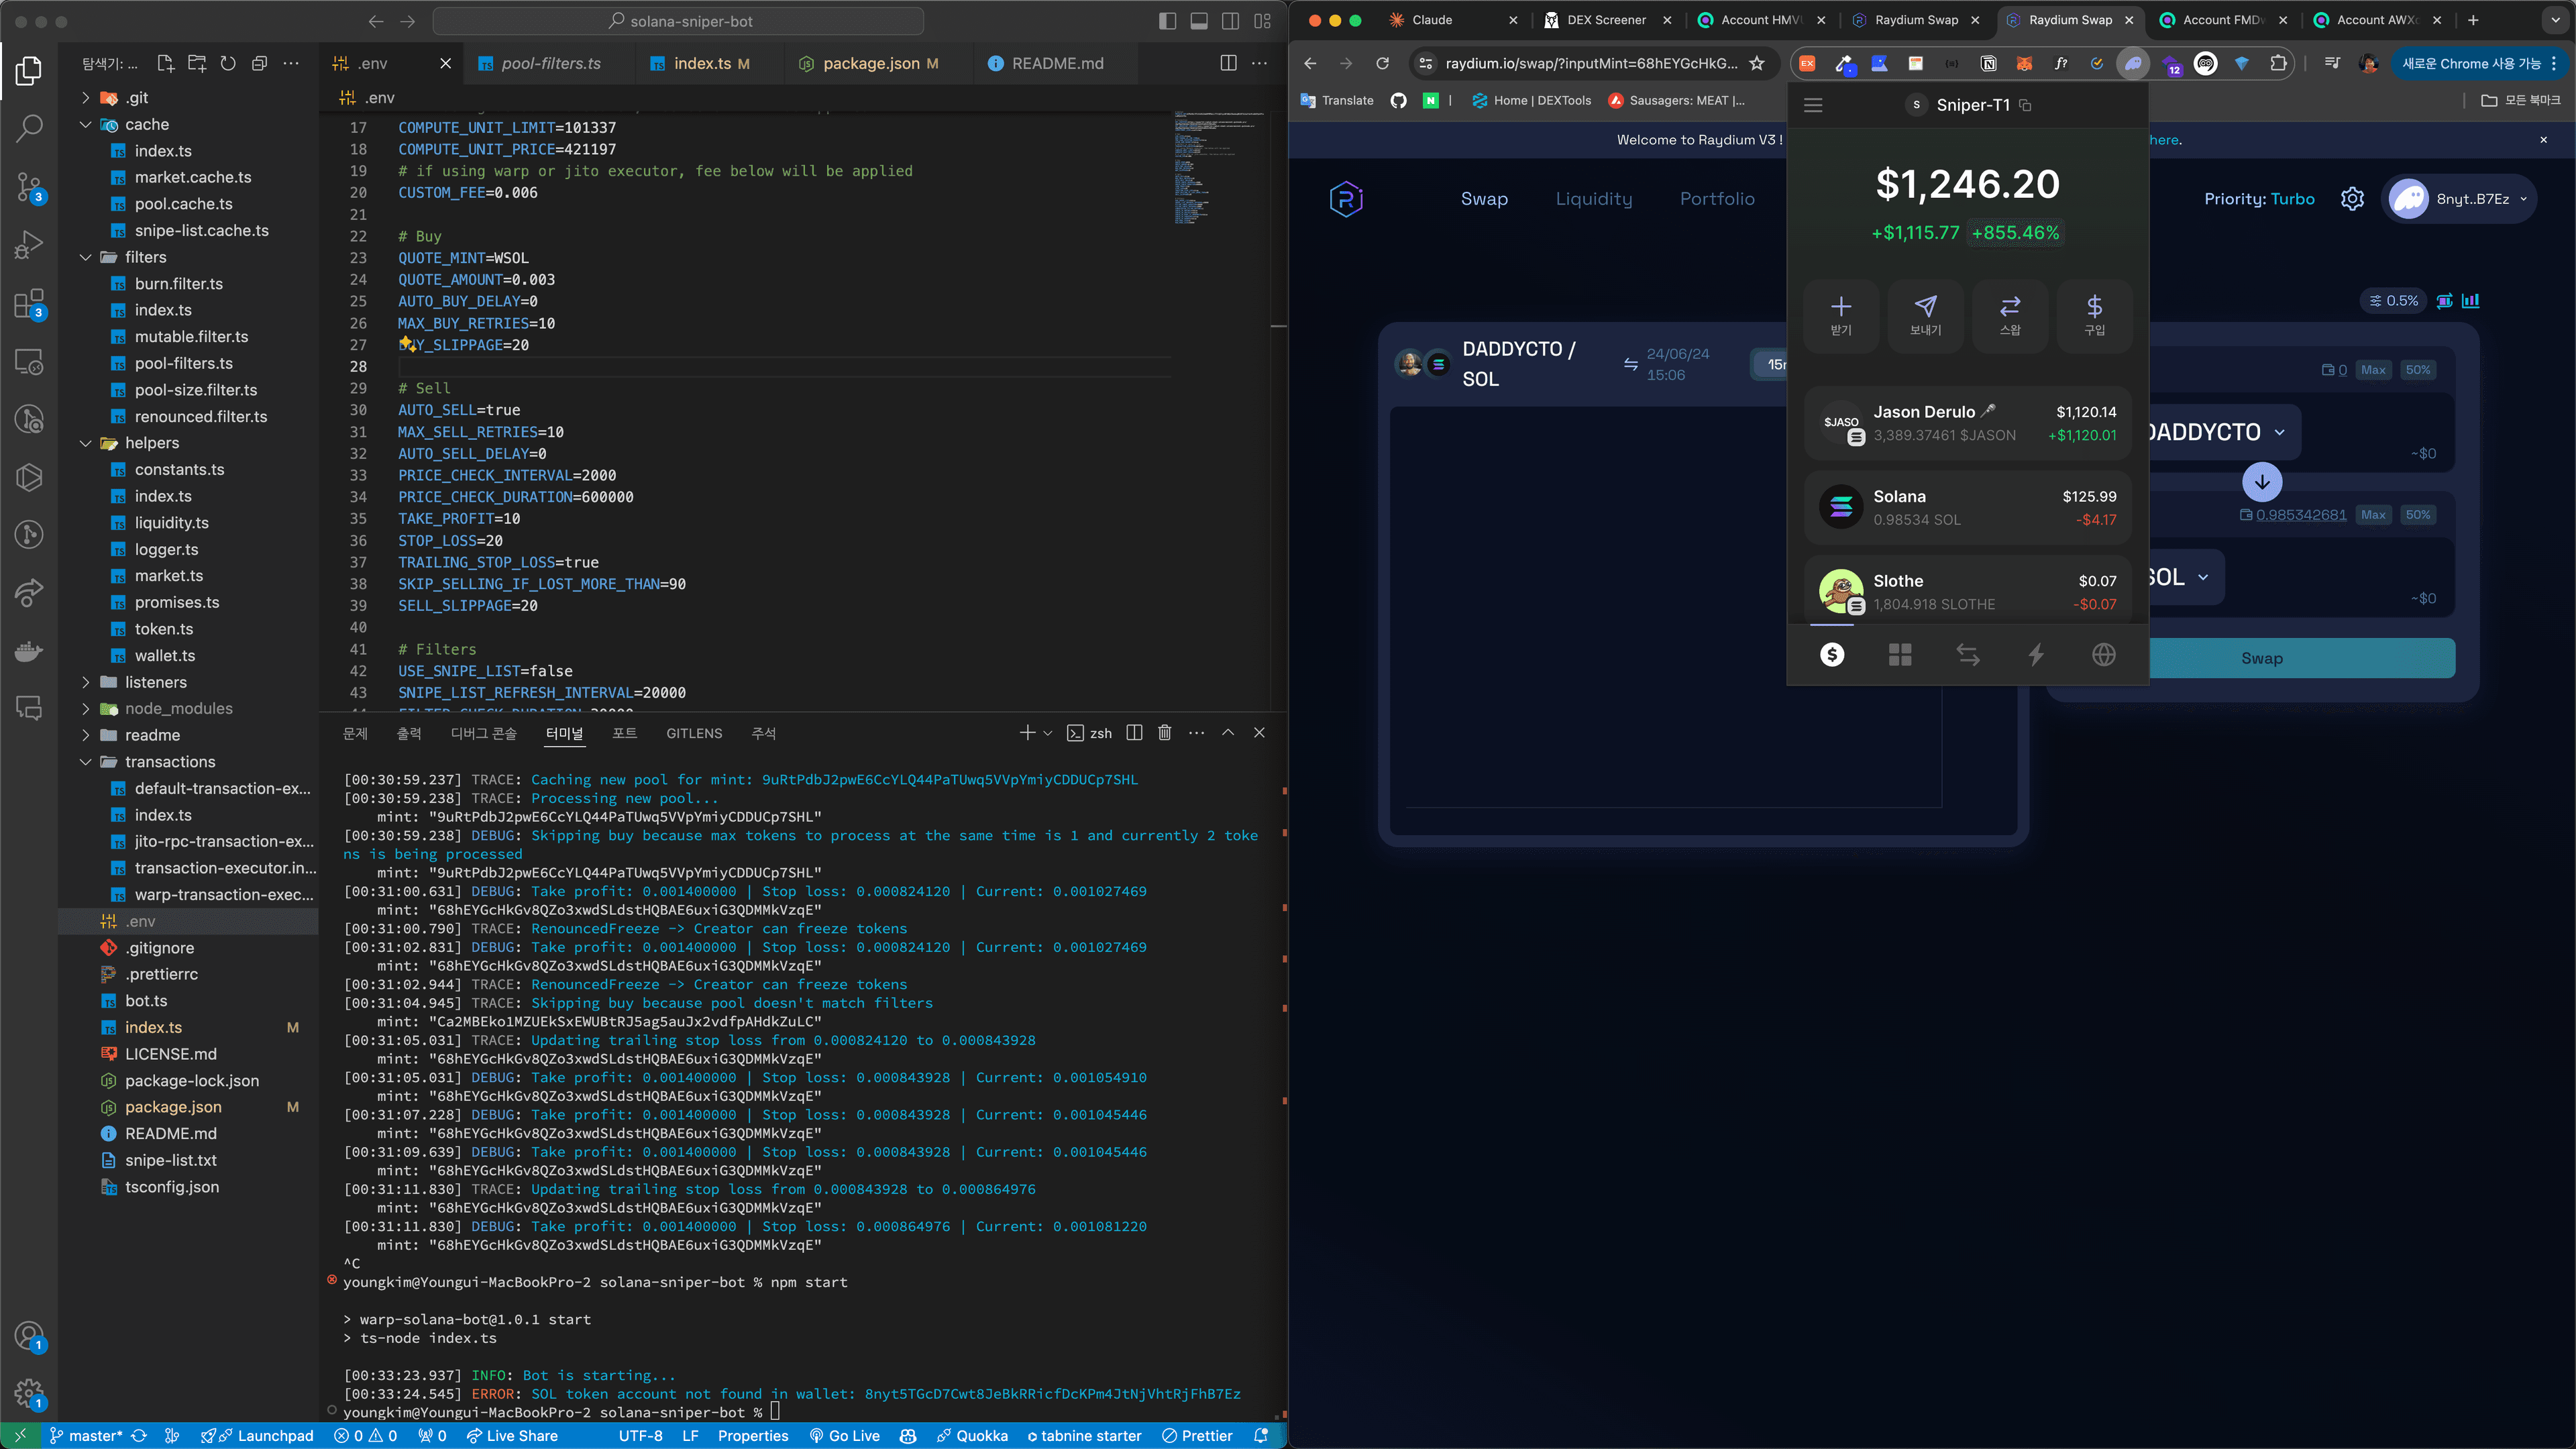Open Source Control view in activity bar
The height and width of the screenshot is (1449, 2576).
coord(29,187)
